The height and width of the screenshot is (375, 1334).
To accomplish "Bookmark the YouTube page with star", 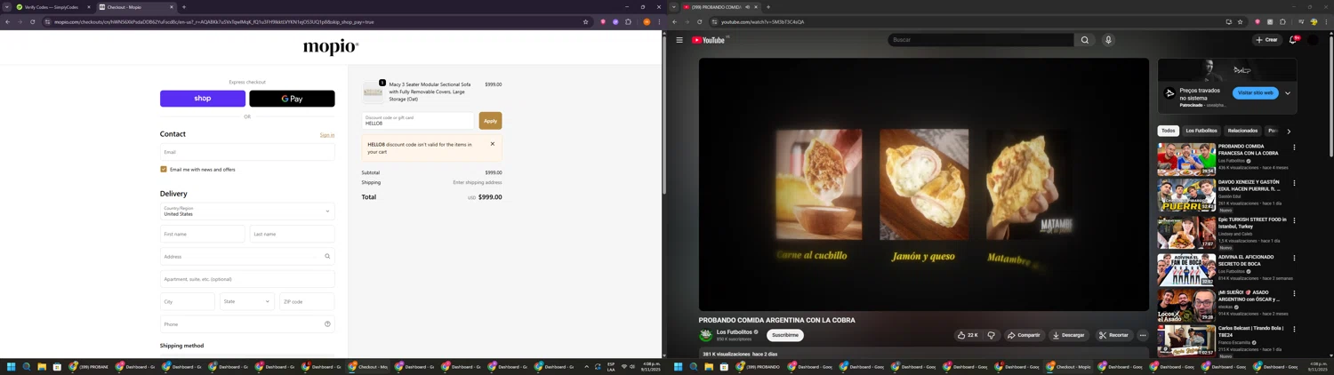I will point(1240,22).
